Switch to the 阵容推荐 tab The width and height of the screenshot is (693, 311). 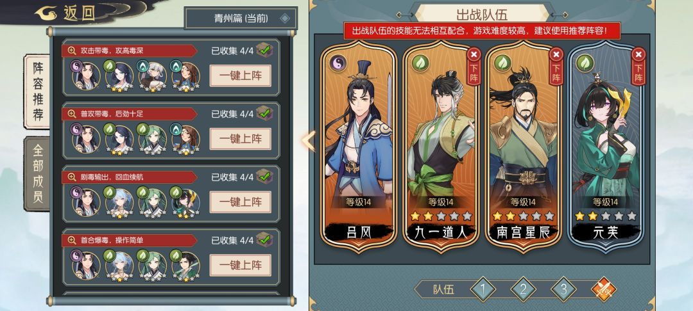[x=38, y=92]
